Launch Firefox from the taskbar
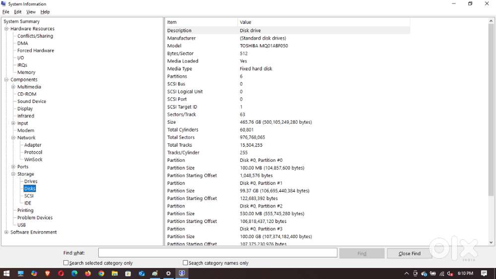Image resolution: width=496 pixels, height=279 pixels. pos(88,274)
